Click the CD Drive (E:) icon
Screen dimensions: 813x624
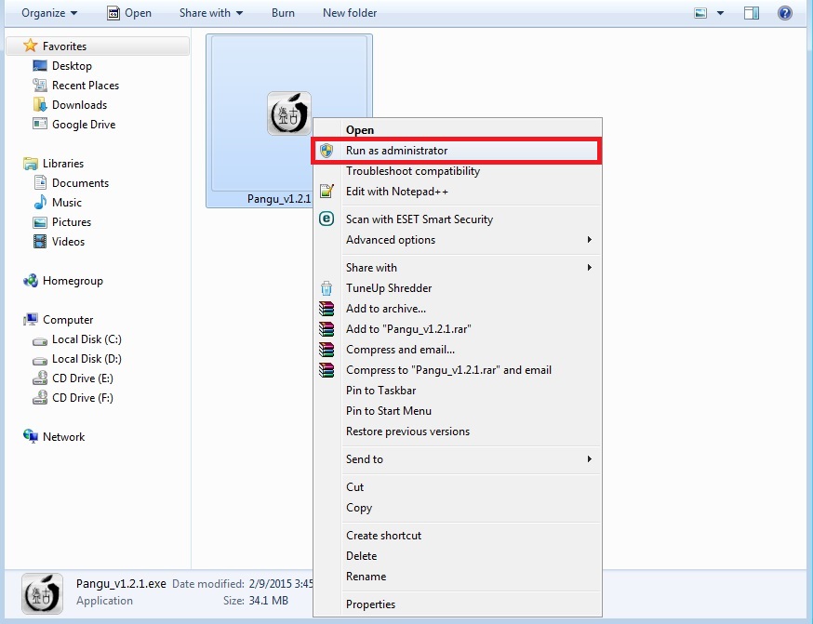click(40, 378)
